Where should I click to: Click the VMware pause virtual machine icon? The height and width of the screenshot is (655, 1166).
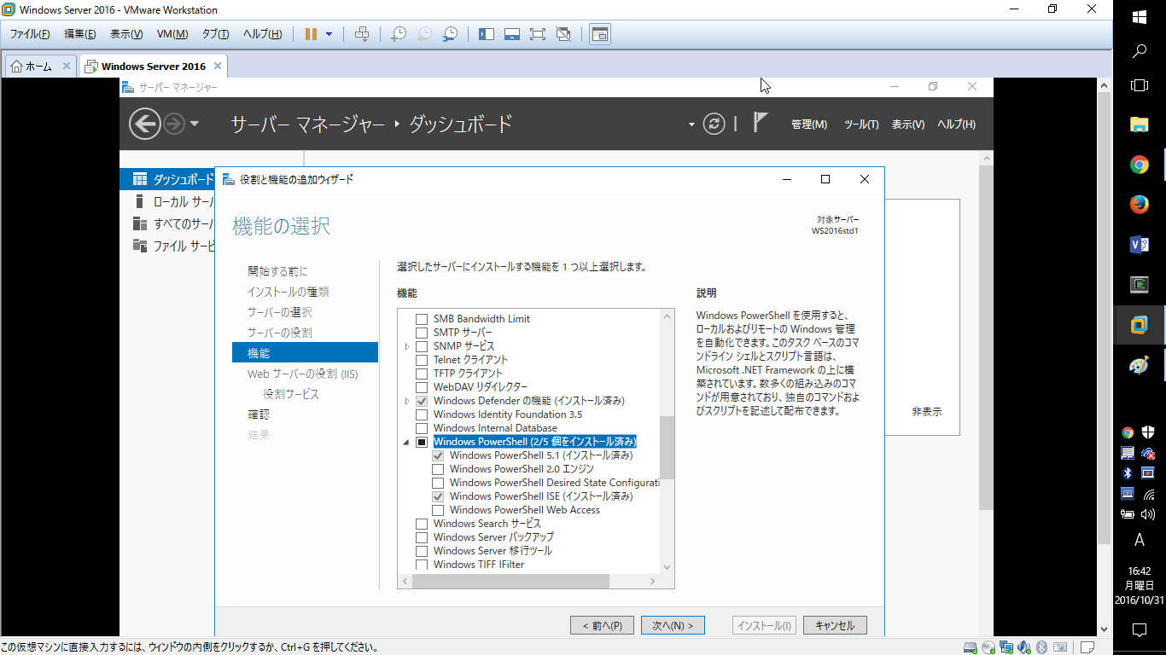[x=311, y=34]
